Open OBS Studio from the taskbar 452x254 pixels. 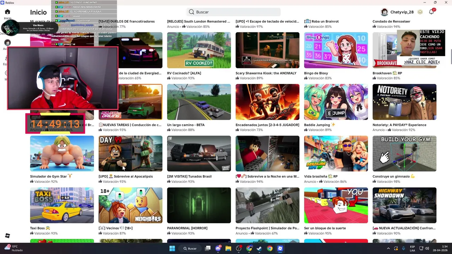click(239, 248)
